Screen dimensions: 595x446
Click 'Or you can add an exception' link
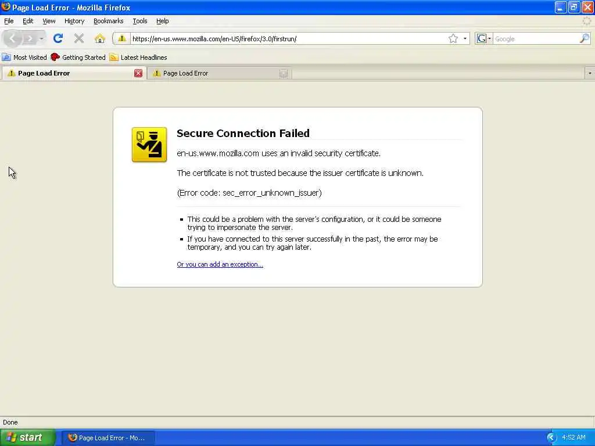tap(220, 264)
